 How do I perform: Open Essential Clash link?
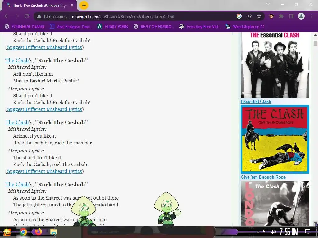click(x=256, y=101)
